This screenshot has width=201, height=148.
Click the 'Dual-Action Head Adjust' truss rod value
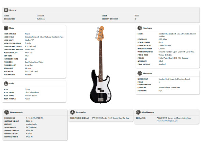pos(34,62)
